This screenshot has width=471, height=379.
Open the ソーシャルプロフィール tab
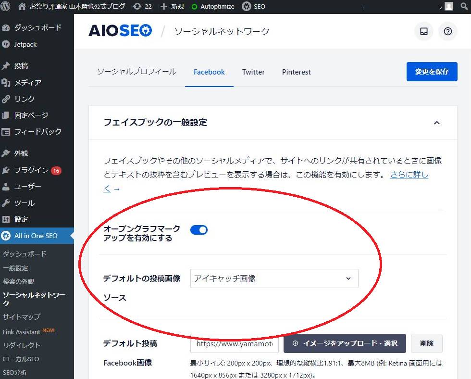pos(136,72)
